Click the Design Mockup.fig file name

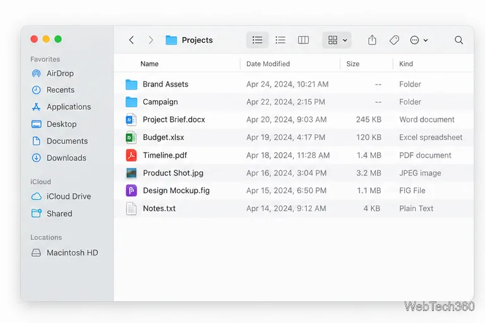176,191
